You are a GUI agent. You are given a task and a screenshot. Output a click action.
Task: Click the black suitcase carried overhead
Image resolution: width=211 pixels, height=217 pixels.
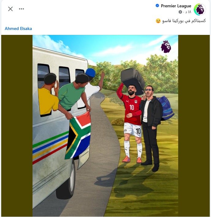point(132,81)
